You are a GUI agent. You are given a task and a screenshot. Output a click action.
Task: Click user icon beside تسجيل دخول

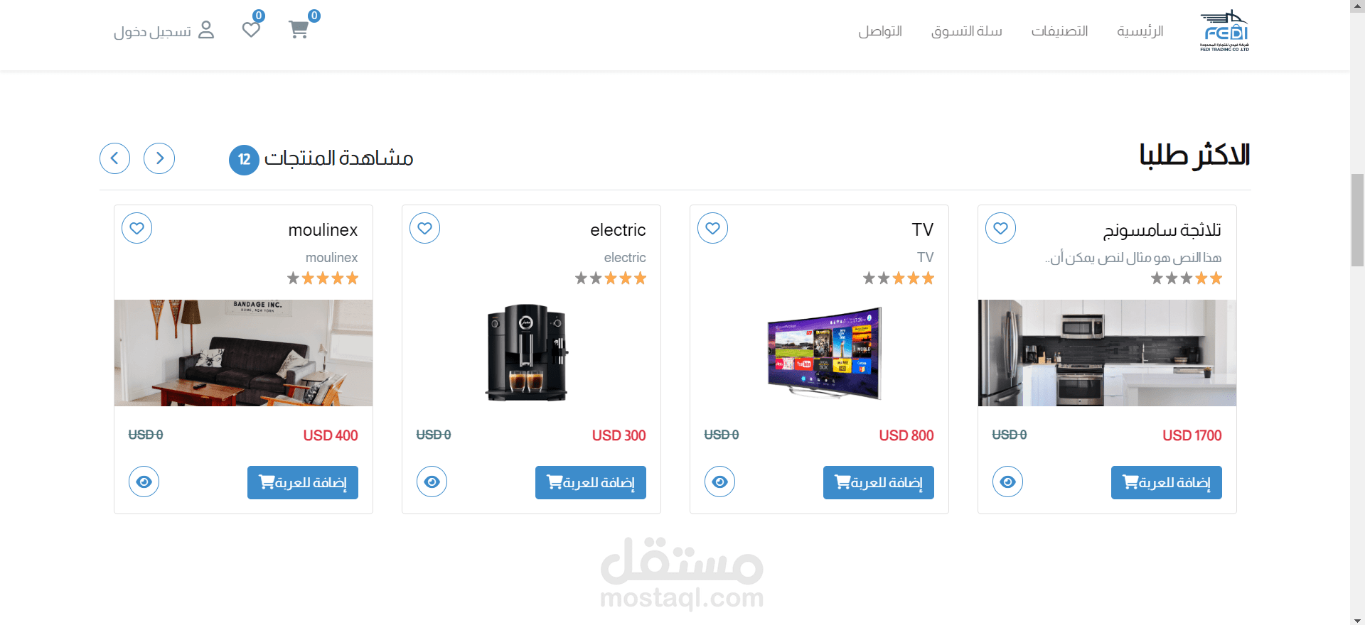206,30
